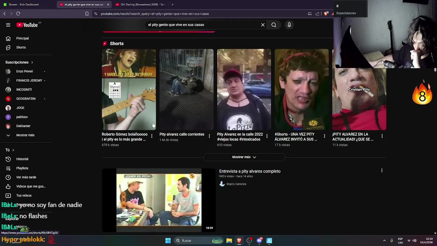The image size is (437, 246).
Task: Open options for Pity alvarez calle corrientes
Action: 209,136
